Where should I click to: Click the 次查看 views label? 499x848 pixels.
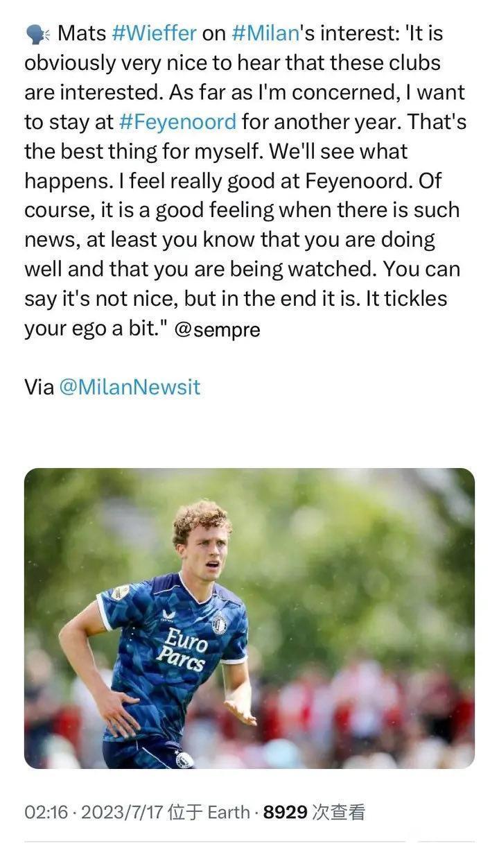click(x=338, y=812)
